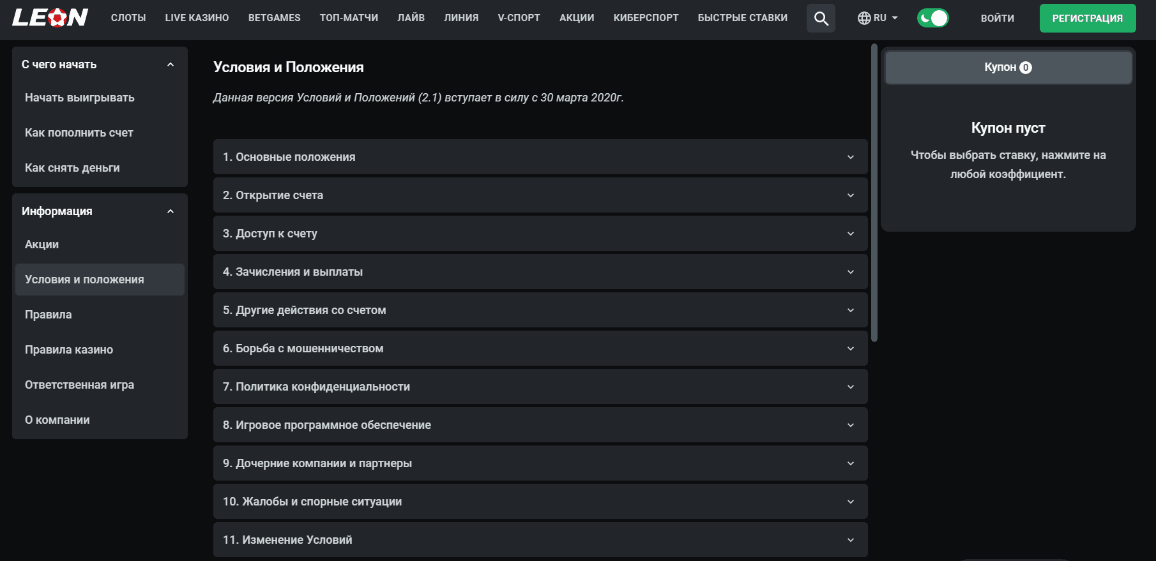The height and width of the screenshot is (561, 1156).
Task: Click the ВОЙТИ login button
Action: (997, 19)
